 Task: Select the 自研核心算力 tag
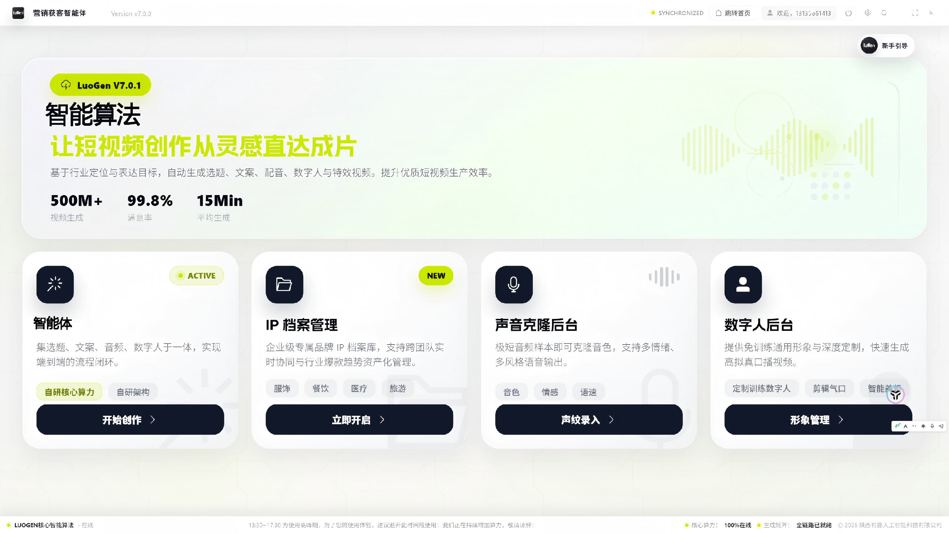(69, 392)
